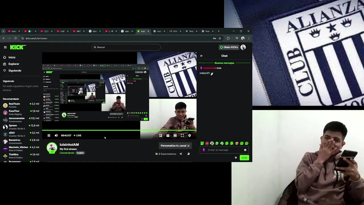
Task: Open a new browser tab
Action: [219, 31]
